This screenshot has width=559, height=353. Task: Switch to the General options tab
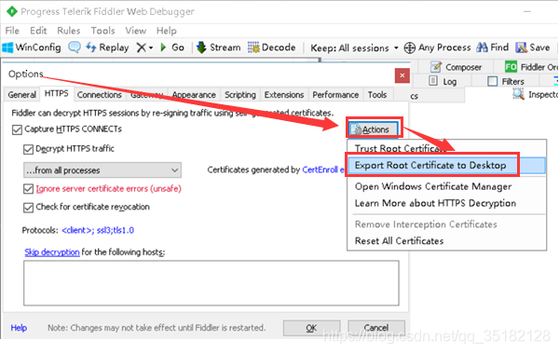(21, 95)
